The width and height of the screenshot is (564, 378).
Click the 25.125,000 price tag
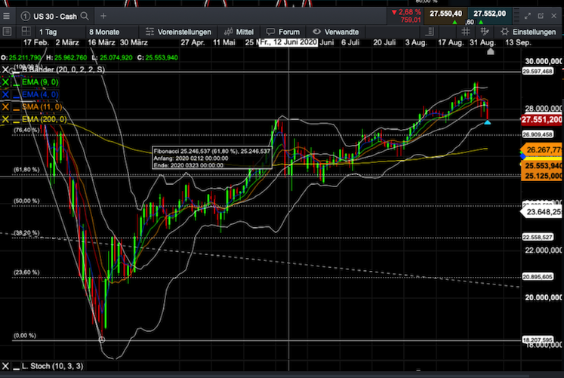(x=542, y=176)
